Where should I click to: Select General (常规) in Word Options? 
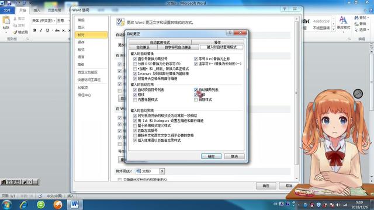point(91,20)
